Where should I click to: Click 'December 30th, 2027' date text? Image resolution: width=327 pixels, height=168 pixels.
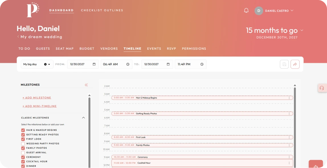(277, 38)
